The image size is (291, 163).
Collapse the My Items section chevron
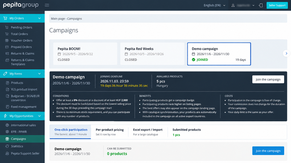(x=39, y=74)
